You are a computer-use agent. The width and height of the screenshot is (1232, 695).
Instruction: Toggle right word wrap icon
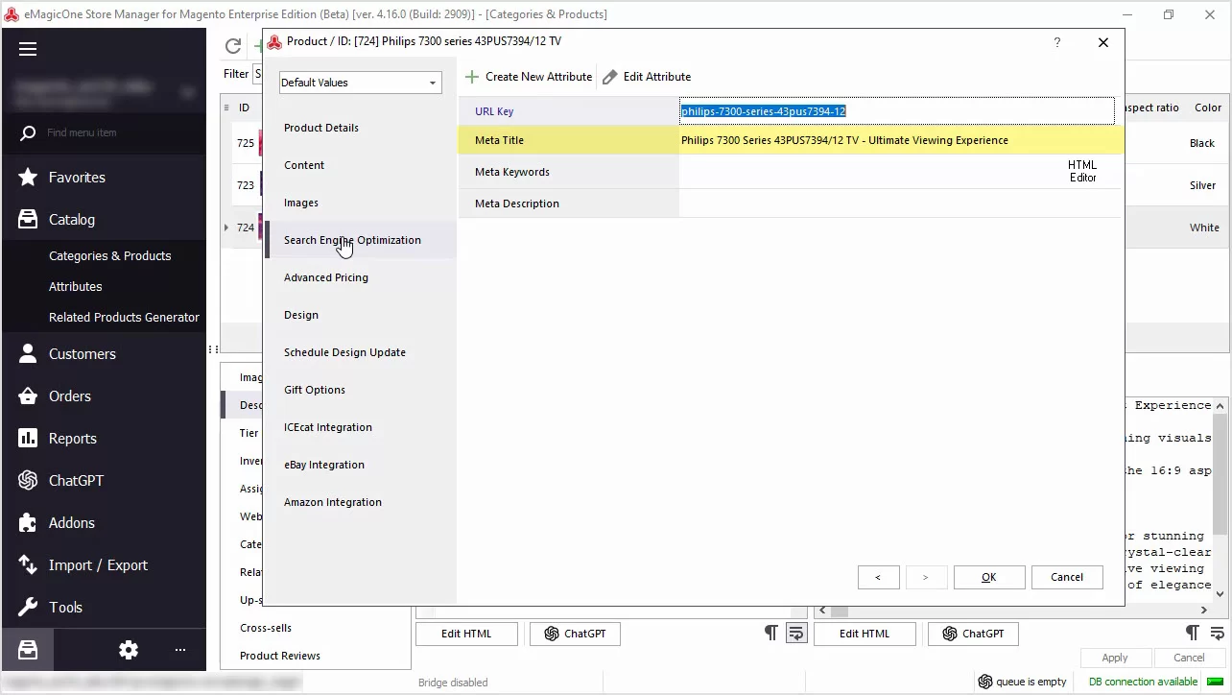1217,633
